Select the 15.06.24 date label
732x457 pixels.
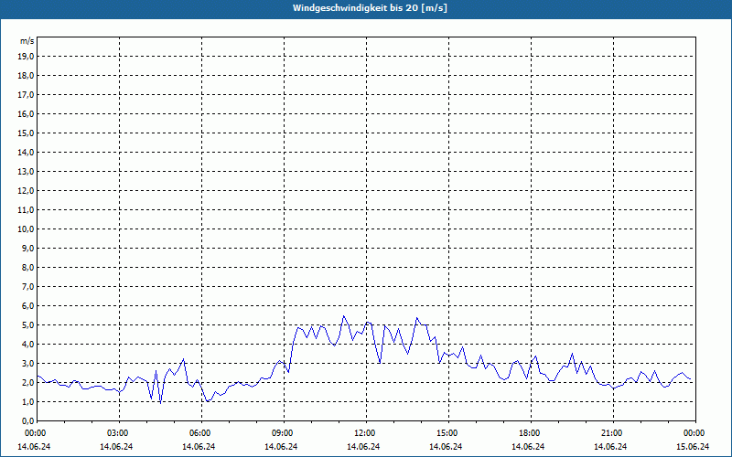tap(693, 446)
